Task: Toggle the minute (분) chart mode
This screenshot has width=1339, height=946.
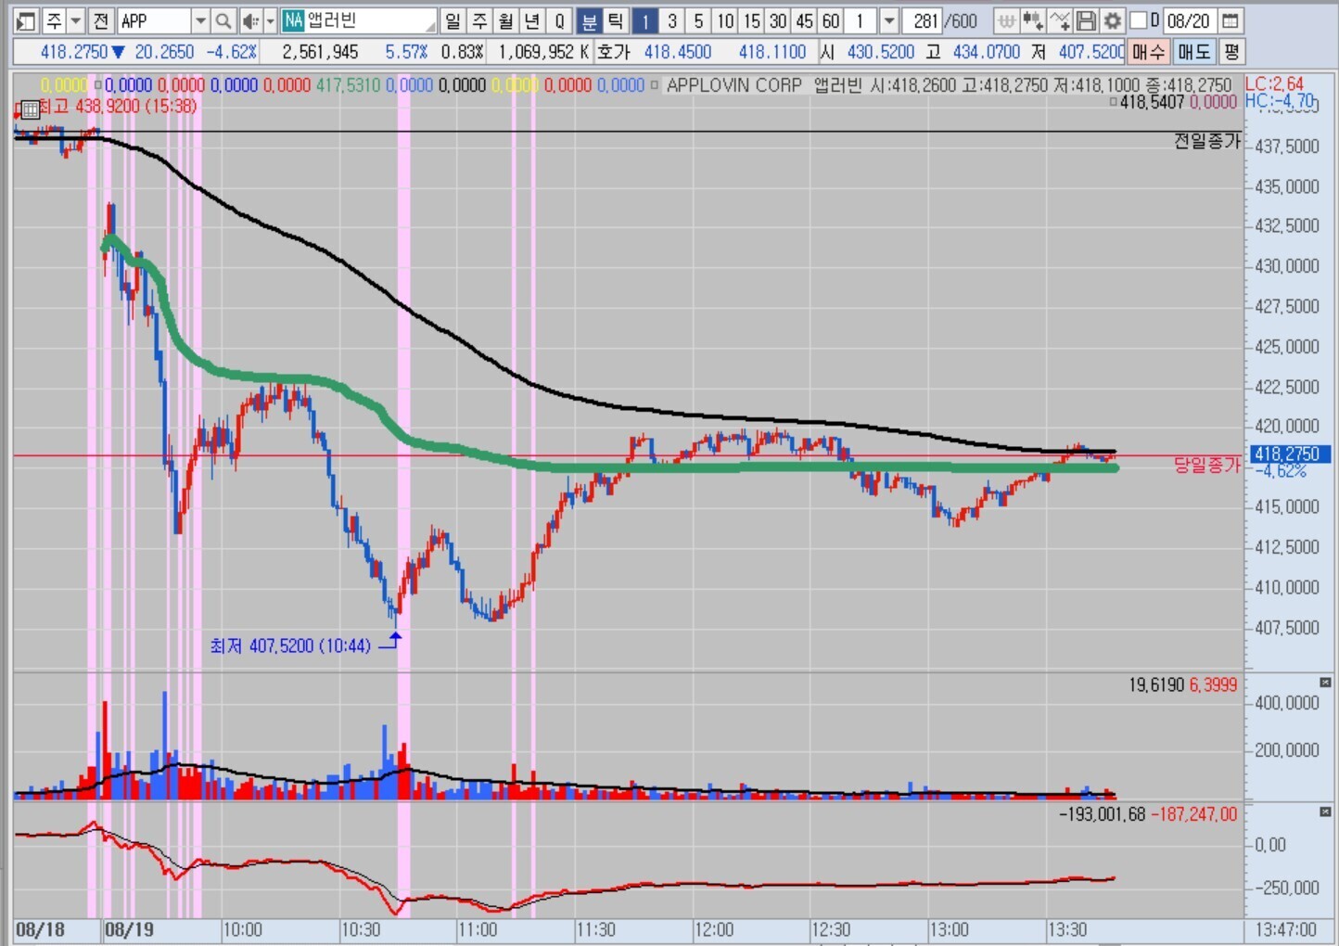Action: 589,20
